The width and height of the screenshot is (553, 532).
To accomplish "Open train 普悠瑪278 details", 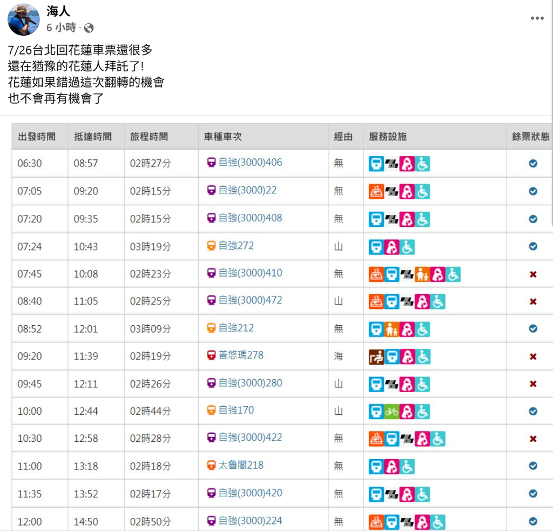I will click(241, 355).
